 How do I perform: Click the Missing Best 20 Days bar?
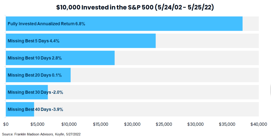coord(38,75)
